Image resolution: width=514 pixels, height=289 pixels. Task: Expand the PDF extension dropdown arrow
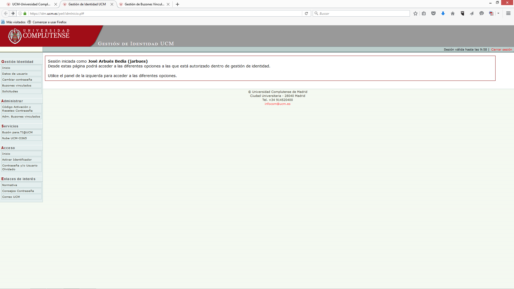click(498, 13)
